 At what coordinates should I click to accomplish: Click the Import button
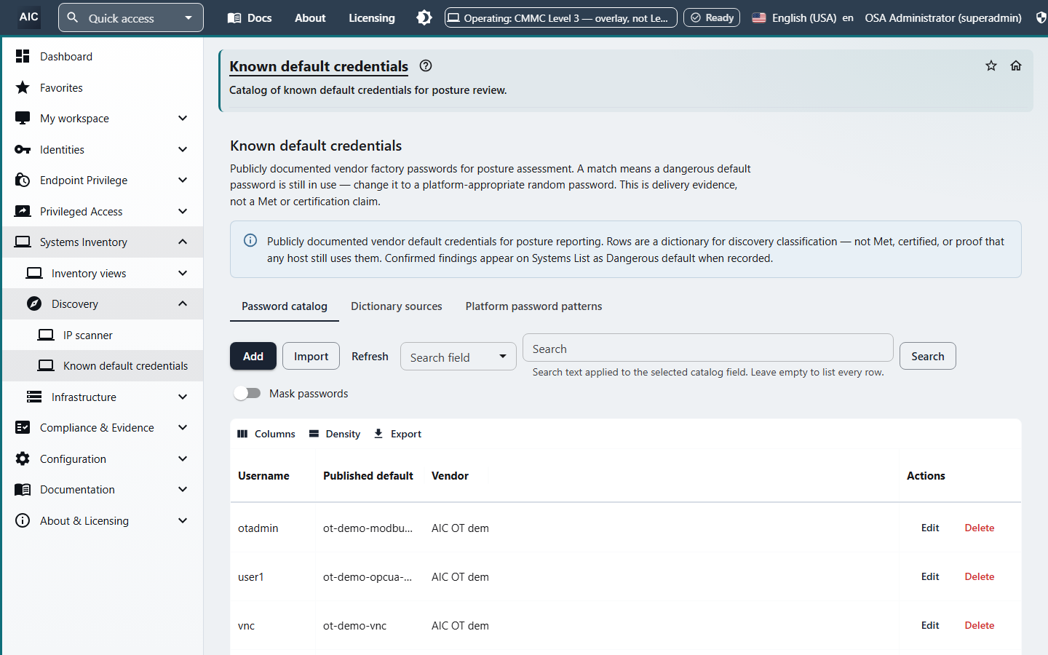311,356
